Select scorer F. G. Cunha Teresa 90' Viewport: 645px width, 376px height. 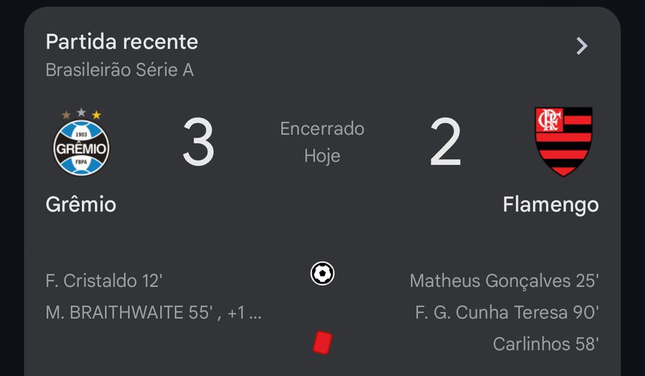point(507,313)
